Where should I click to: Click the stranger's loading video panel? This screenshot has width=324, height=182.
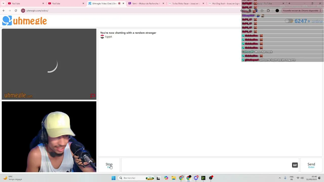(x=49, y=64)
